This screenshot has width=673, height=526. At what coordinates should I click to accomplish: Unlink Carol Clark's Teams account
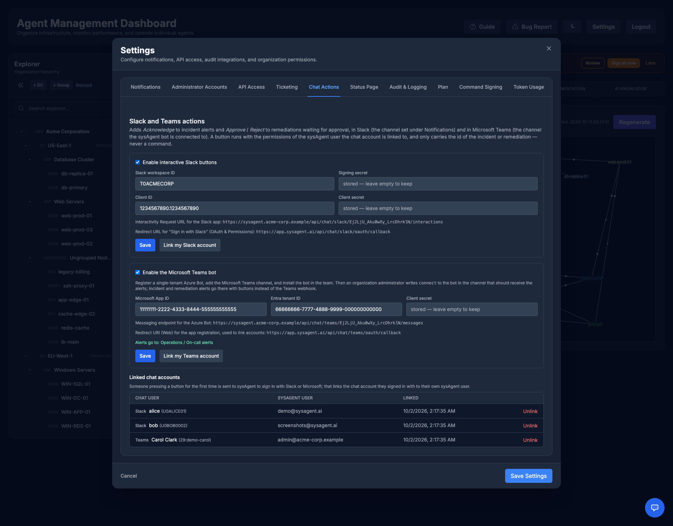[530, 440]
